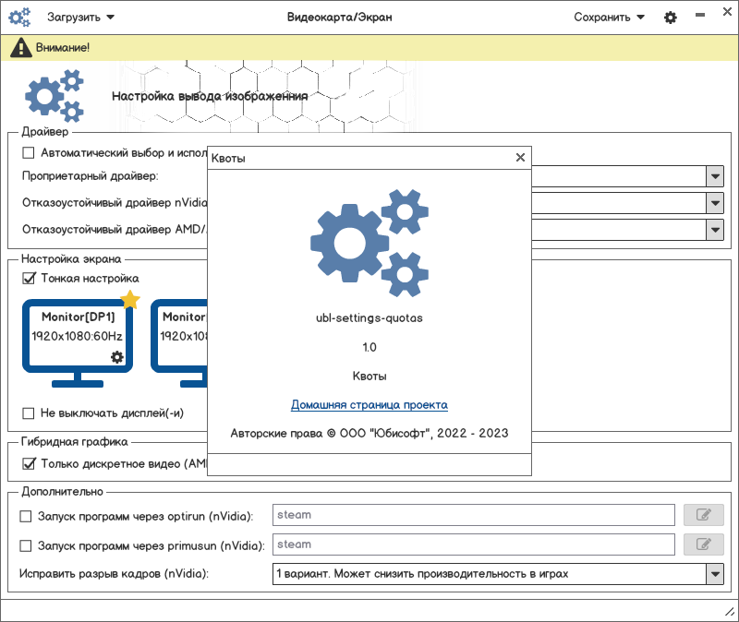Click Настройка экрана section label

pyautogui.click(x=71, y=259)
